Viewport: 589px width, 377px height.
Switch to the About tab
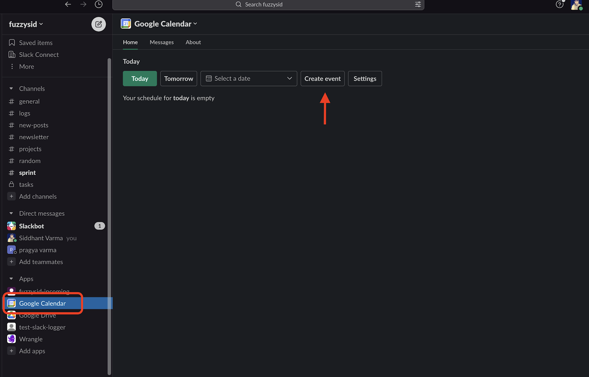(x=193, y=42)
